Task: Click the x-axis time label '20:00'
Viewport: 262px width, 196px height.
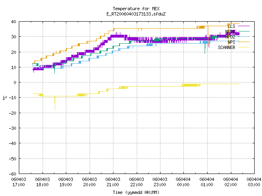Action: click(89, 185)
